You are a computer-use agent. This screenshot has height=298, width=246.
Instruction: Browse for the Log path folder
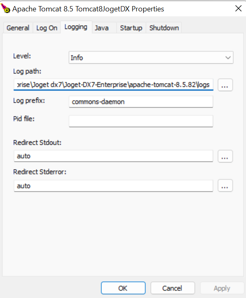pos(225,85)
